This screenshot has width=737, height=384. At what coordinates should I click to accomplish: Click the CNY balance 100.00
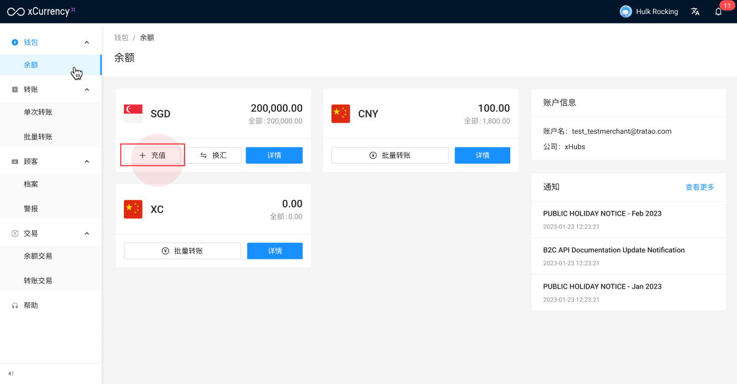494,108
